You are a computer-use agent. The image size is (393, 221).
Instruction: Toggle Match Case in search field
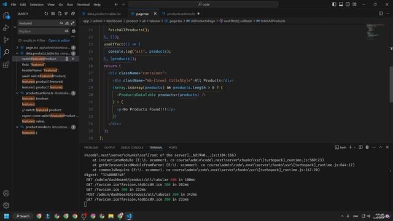coord(61,23)
